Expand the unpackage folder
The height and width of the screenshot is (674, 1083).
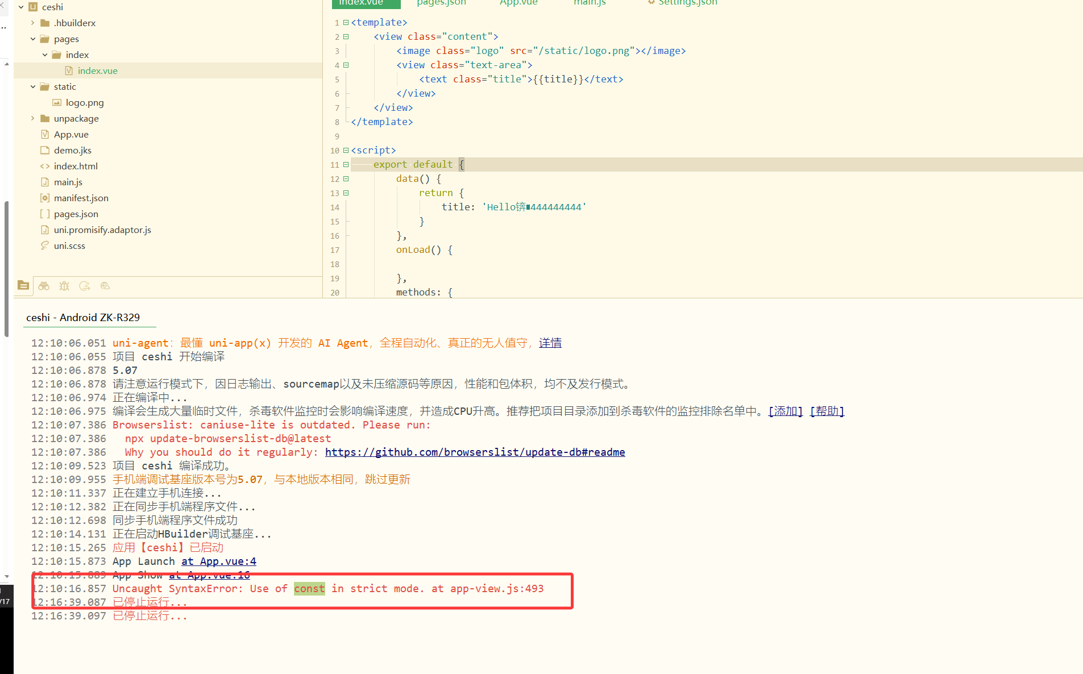[x=32, y=118]
